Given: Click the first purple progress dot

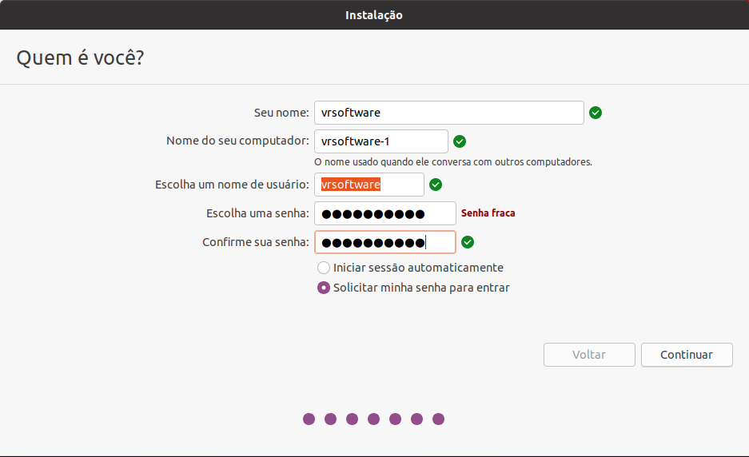Looking at the screenshot, I should click(x=309, y=419).
